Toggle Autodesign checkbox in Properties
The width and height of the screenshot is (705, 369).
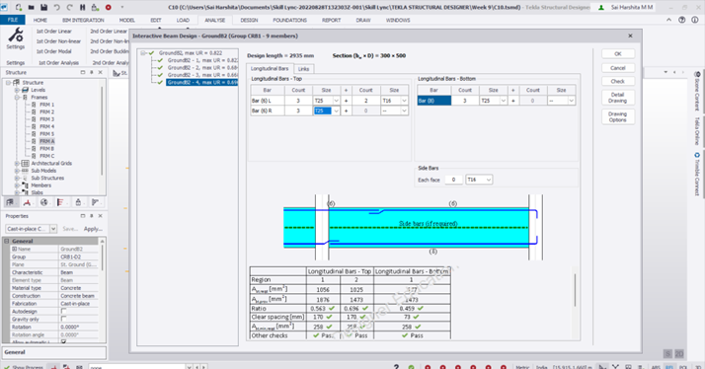point(63,311)
